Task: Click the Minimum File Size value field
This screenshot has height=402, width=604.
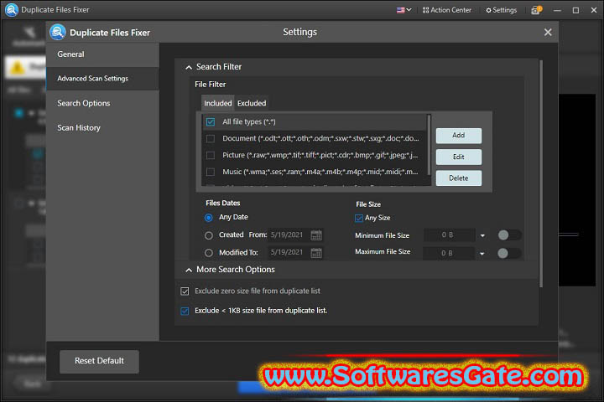Action: click(449, 235)
